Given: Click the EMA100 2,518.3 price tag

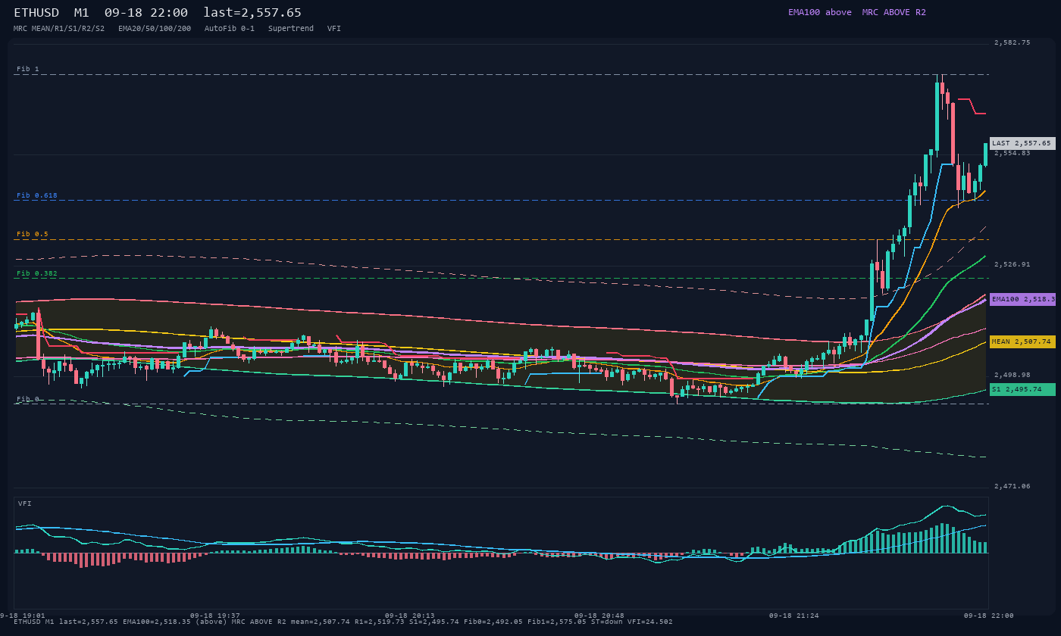Looking at the screenshot, I should 1022,299.
